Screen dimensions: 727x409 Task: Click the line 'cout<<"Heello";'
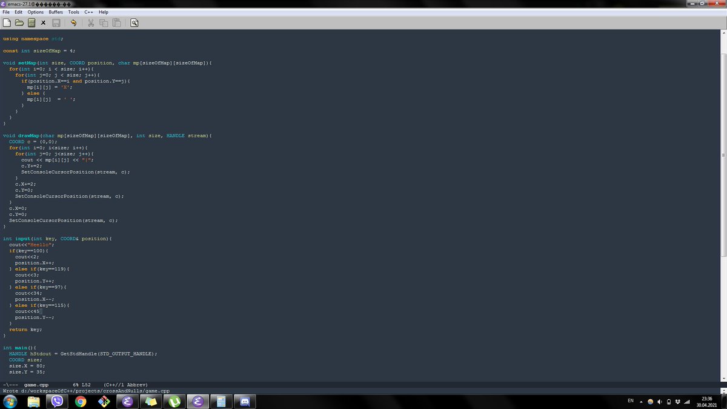click(x=32, y=245)
